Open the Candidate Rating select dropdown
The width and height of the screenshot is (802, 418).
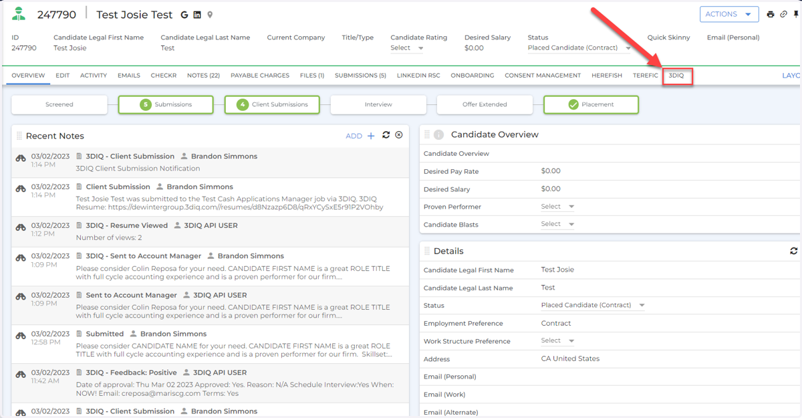click(x=407, y=48)
